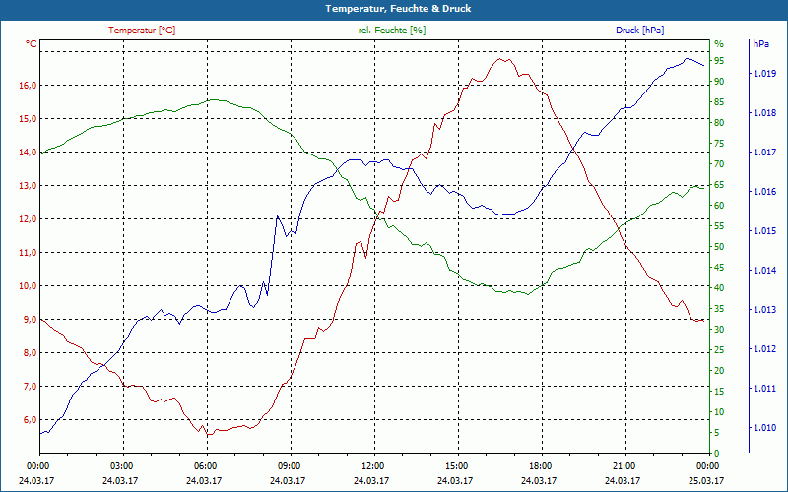
Task: Click the '1.018' pressure axis value
Action: (764, 113)
